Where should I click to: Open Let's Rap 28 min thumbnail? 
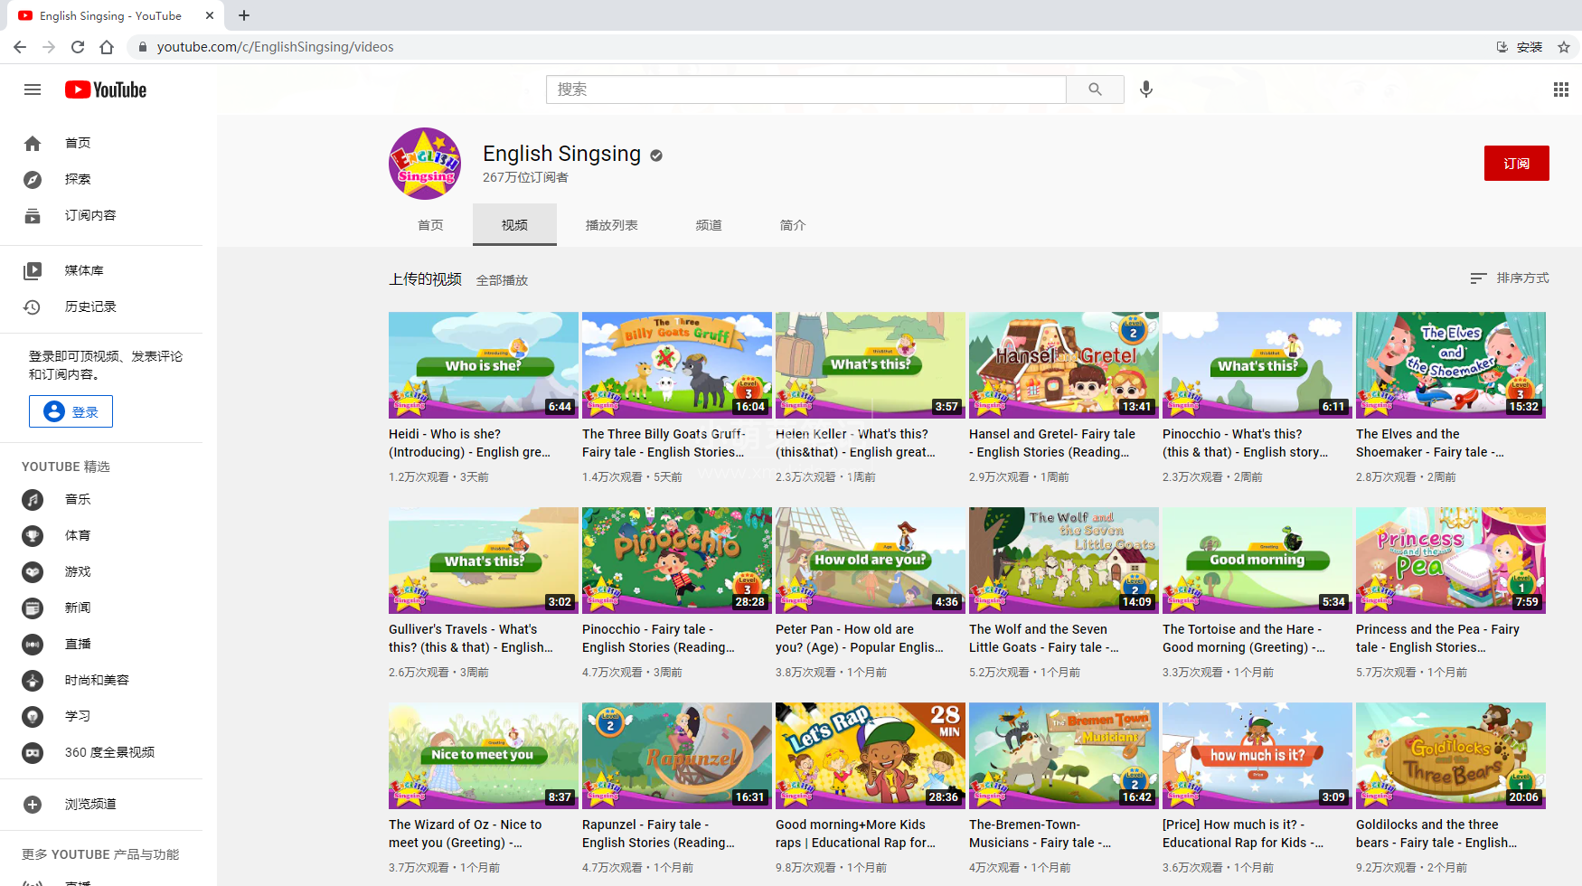click(871, 756)
